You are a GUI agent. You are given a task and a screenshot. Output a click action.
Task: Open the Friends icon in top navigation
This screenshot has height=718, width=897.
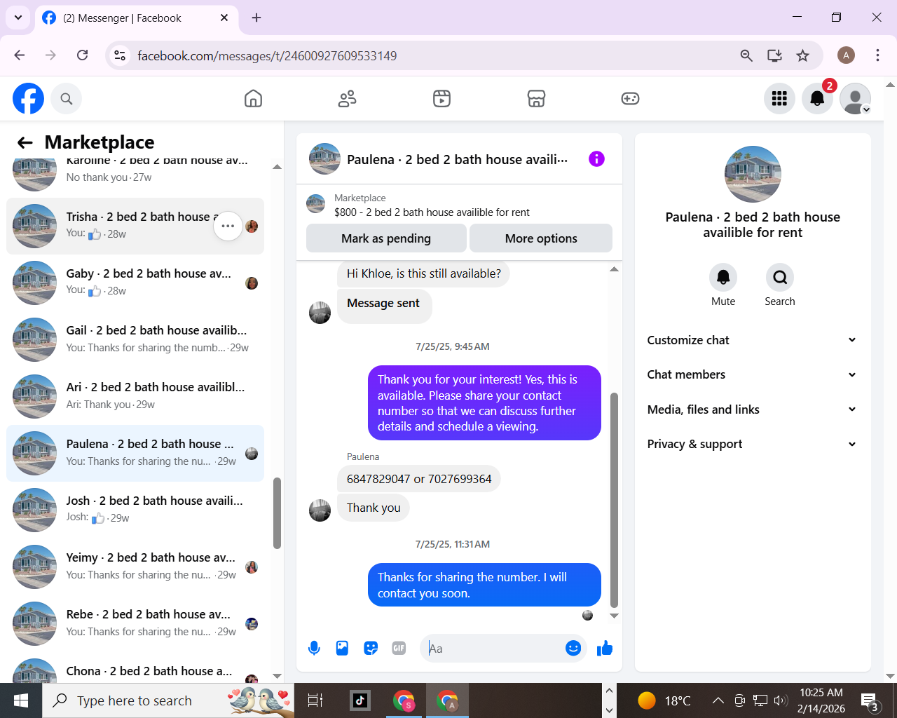tap(347, 99)
